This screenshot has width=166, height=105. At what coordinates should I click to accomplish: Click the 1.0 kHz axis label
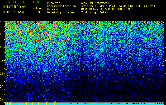click(x=2, y=47)
